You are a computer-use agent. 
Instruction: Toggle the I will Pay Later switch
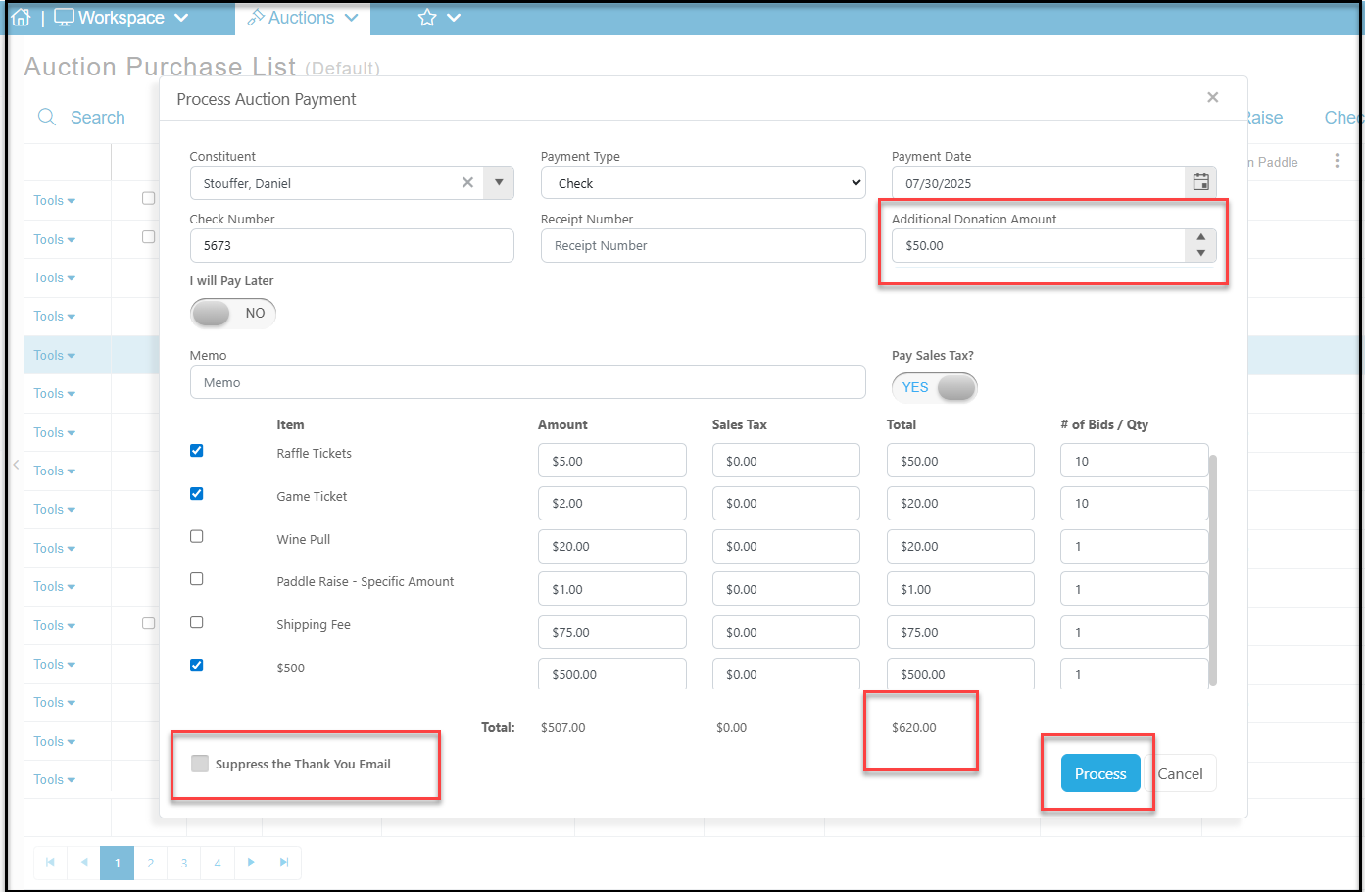pyautogui.click(x=233, y=313)
